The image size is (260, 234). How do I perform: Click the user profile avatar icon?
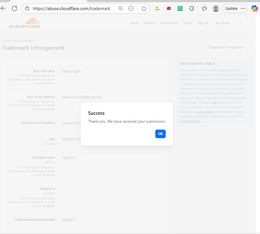(x=216, y=8)
